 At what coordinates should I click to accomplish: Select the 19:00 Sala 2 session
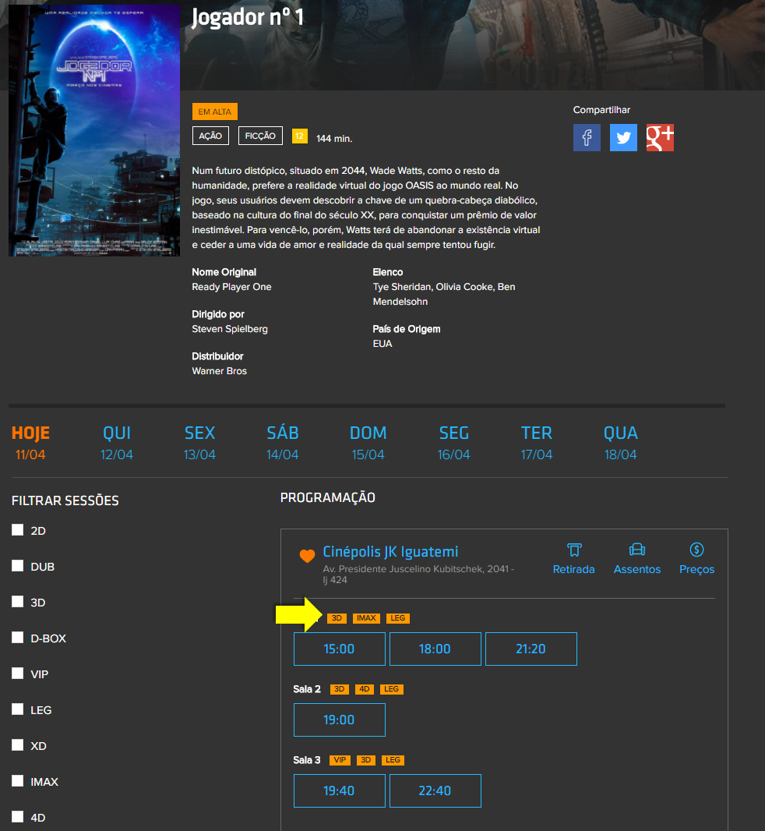coord(340,720)
